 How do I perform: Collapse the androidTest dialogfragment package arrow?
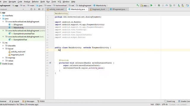click(3, 31)
